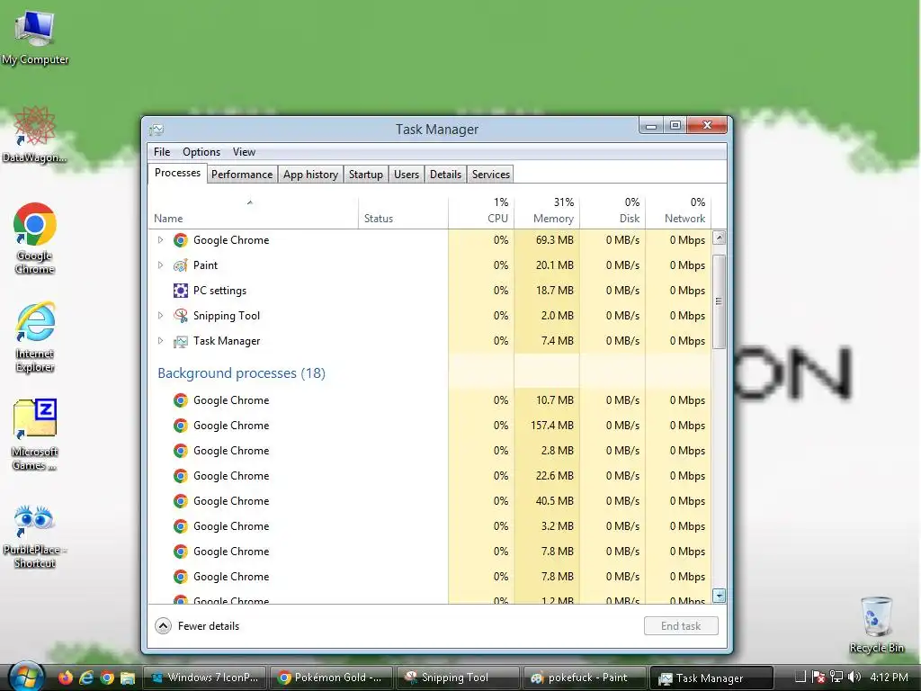Select Chrome background process using 157.4 MB
921x691 pixels.
429,426
